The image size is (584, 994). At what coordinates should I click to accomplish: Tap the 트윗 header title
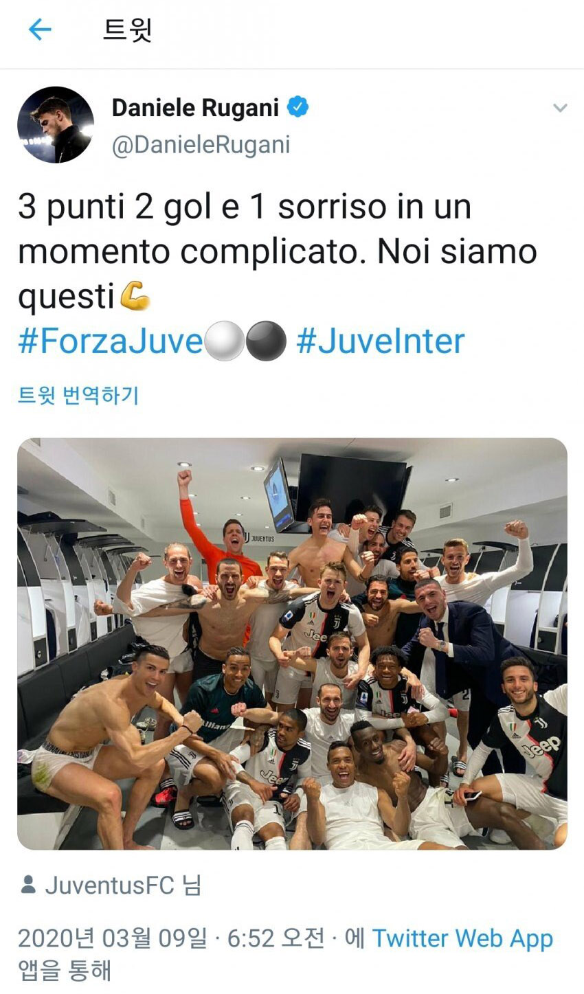click(127, 30)
